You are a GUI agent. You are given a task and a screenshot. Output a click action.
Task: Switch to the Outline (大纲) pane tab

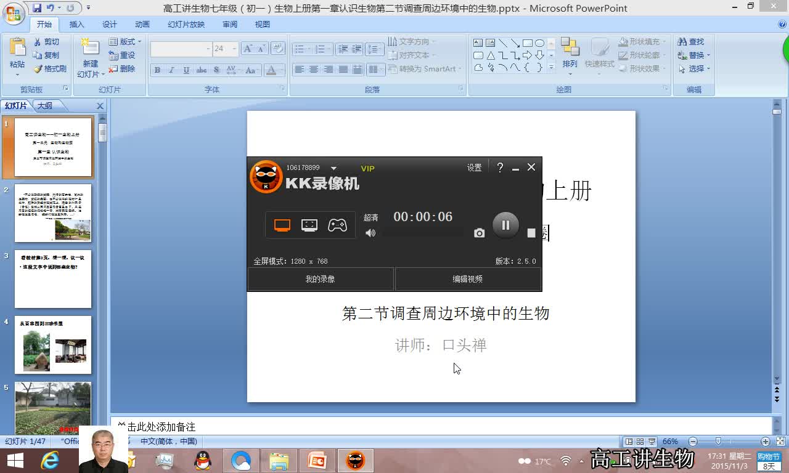[x=45, y=106]
